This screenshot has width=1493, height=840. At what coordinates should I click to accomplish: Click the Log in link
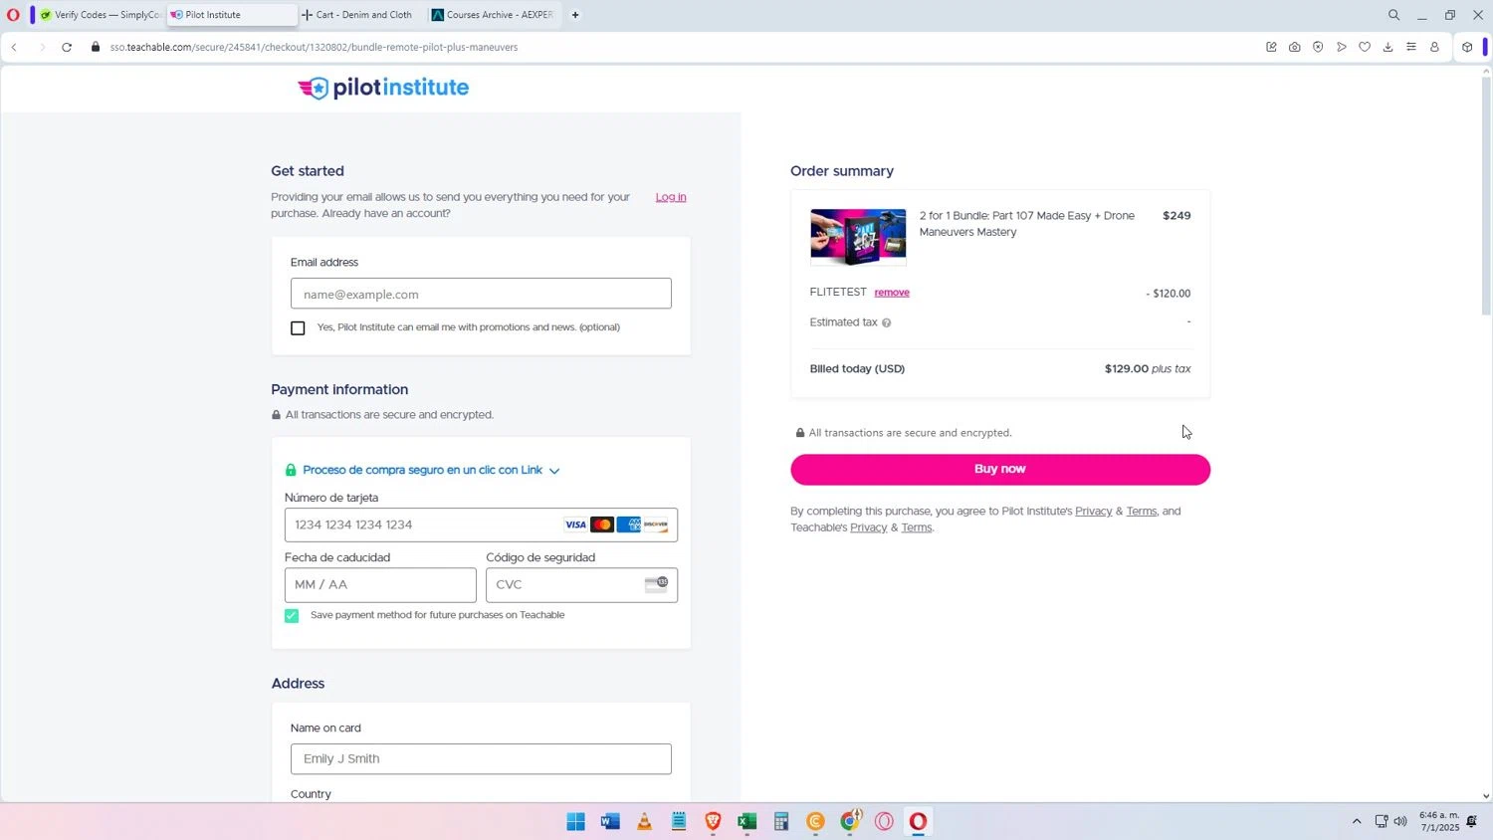[x=671, y=197]
